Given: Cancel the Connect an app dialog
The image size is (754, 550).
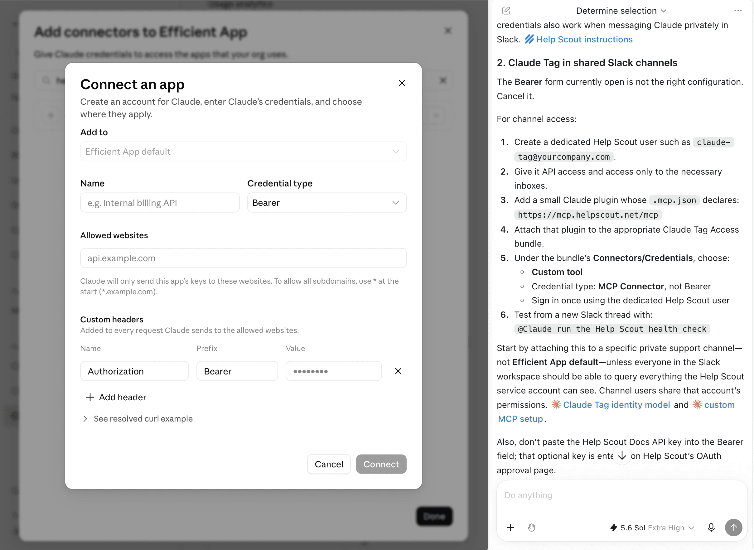Looking at the screenshot, I should pos(329,464).
